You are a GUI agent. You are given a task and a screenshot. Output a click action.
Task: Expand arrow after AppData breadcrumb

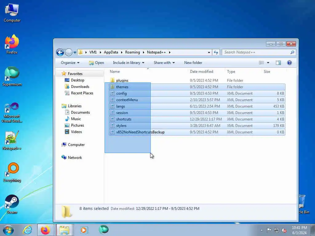point(122,52)
